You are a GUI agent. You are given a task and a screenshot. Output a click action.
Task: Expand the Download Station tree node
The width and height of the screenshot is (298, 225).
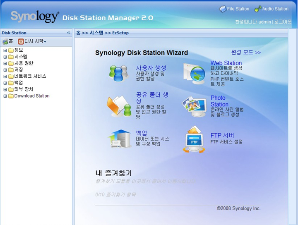tap(5, 96)
